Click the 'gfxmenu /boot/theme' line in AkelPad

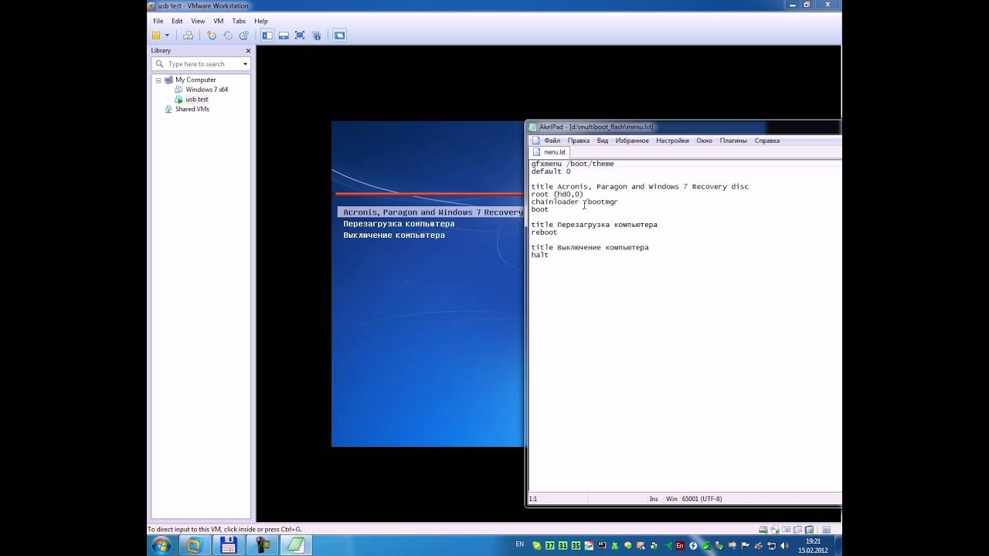click(573, 164)
